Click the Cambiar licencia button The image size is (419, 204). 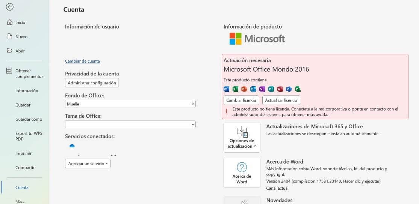pos(241,100)
